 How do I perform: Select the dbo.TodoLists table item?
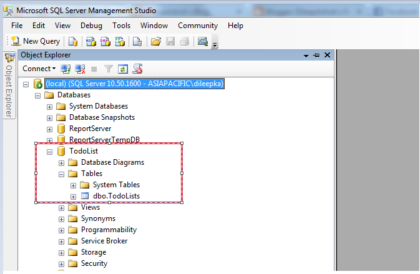pyautogui.click(x=116, y=196)
